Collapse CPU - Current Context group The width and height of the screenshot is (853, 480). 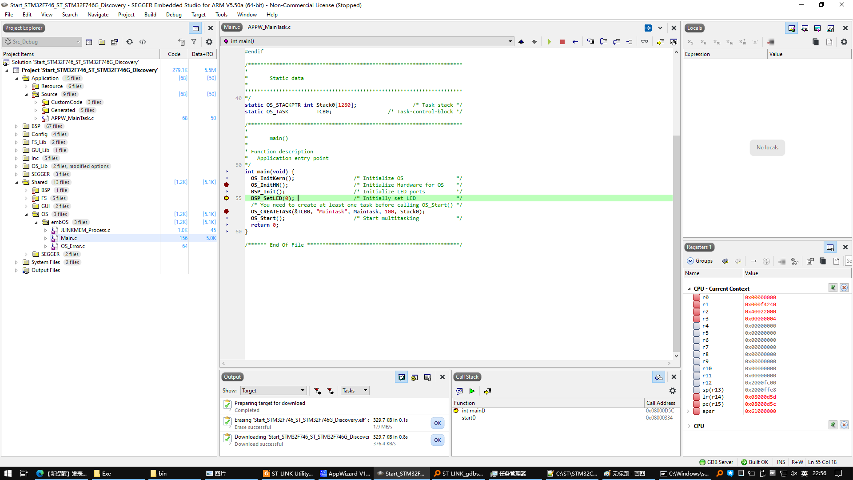(689, 289)
